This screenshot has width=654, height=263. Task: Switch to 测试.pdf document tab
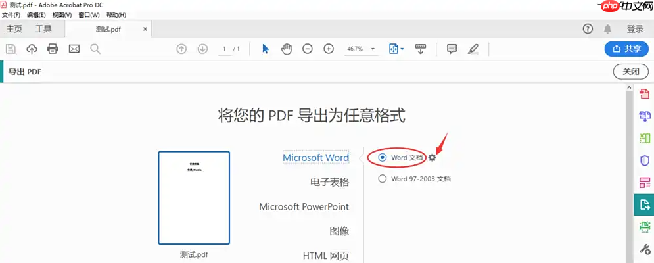click(108, 29)
